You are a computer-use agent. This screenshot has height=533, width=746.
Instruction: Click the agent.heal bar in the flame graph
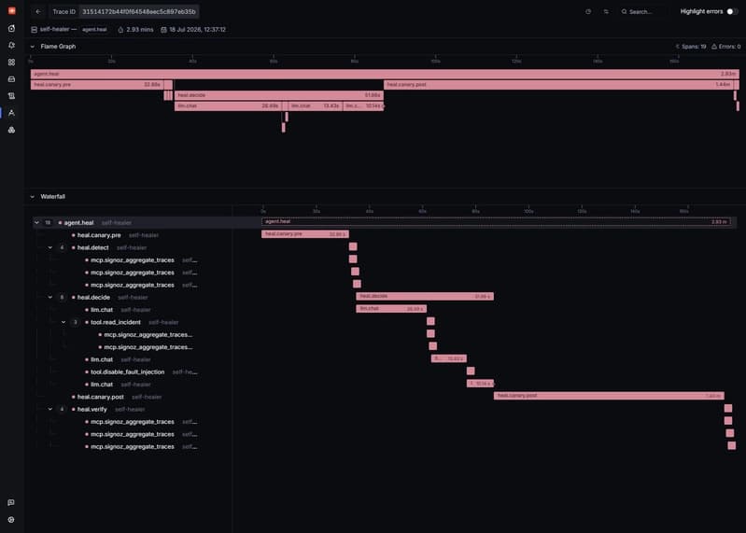[385, 74]
